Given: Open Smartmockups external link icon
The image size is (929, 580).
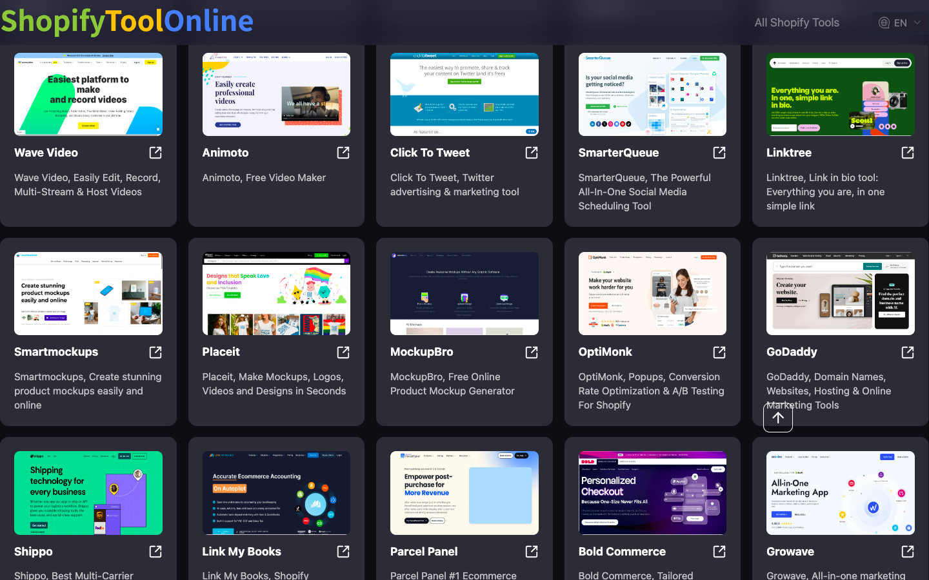Looking at the screenshot, I should tap(155, 353).
